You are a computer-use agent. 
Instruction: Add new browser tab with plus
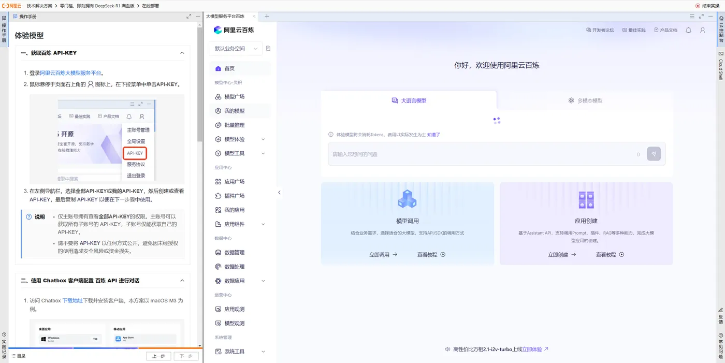267,16
